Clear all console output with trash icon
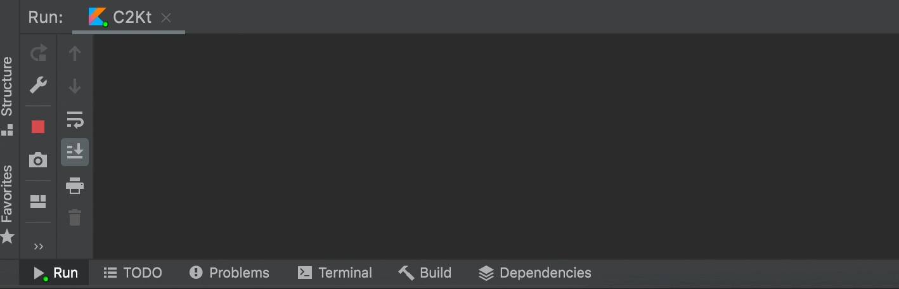Image resolution: width=899 pixels, height=289 pixels. [x=75, y=218]
